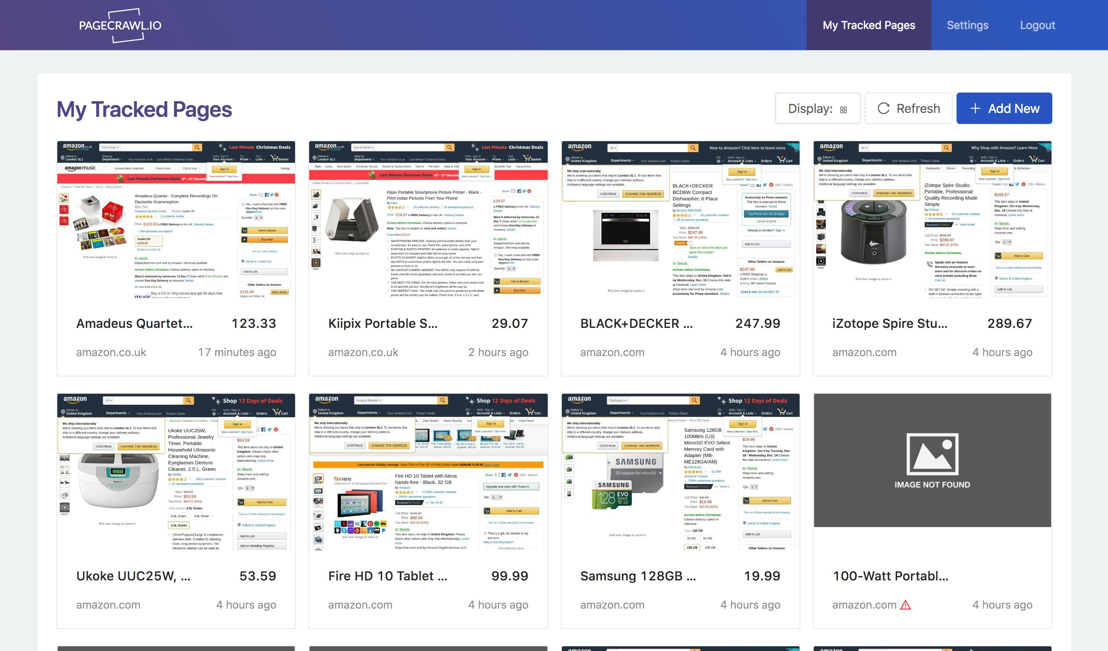Click amazon.com under Ukoke UUC25W
Image resolution: width=1108 pixels, height=651 pixels.
(x=108, y=605)
